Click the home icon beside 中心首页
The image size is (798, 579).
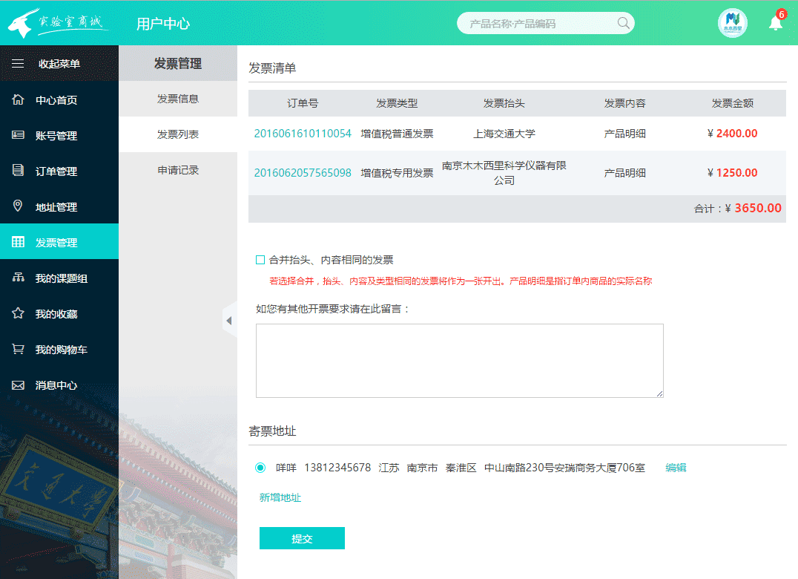pyautogui.click(x=18, y=99)
